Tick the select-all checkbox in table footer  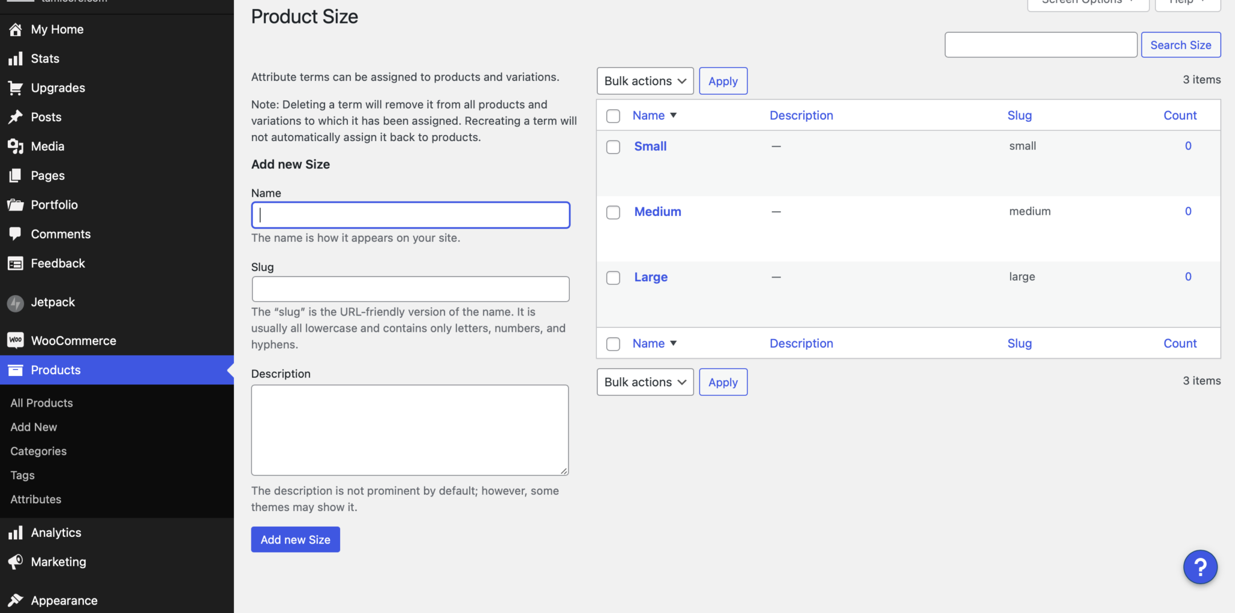(x=613, y=344)
